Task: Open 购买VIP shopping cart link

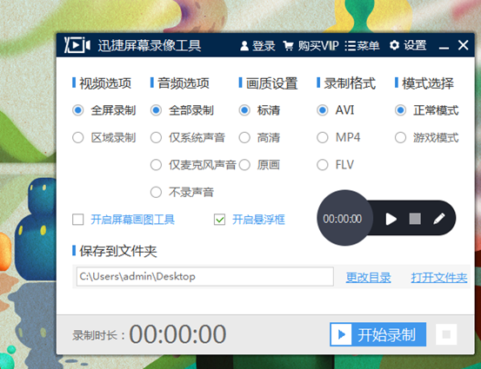Action: 311,46
